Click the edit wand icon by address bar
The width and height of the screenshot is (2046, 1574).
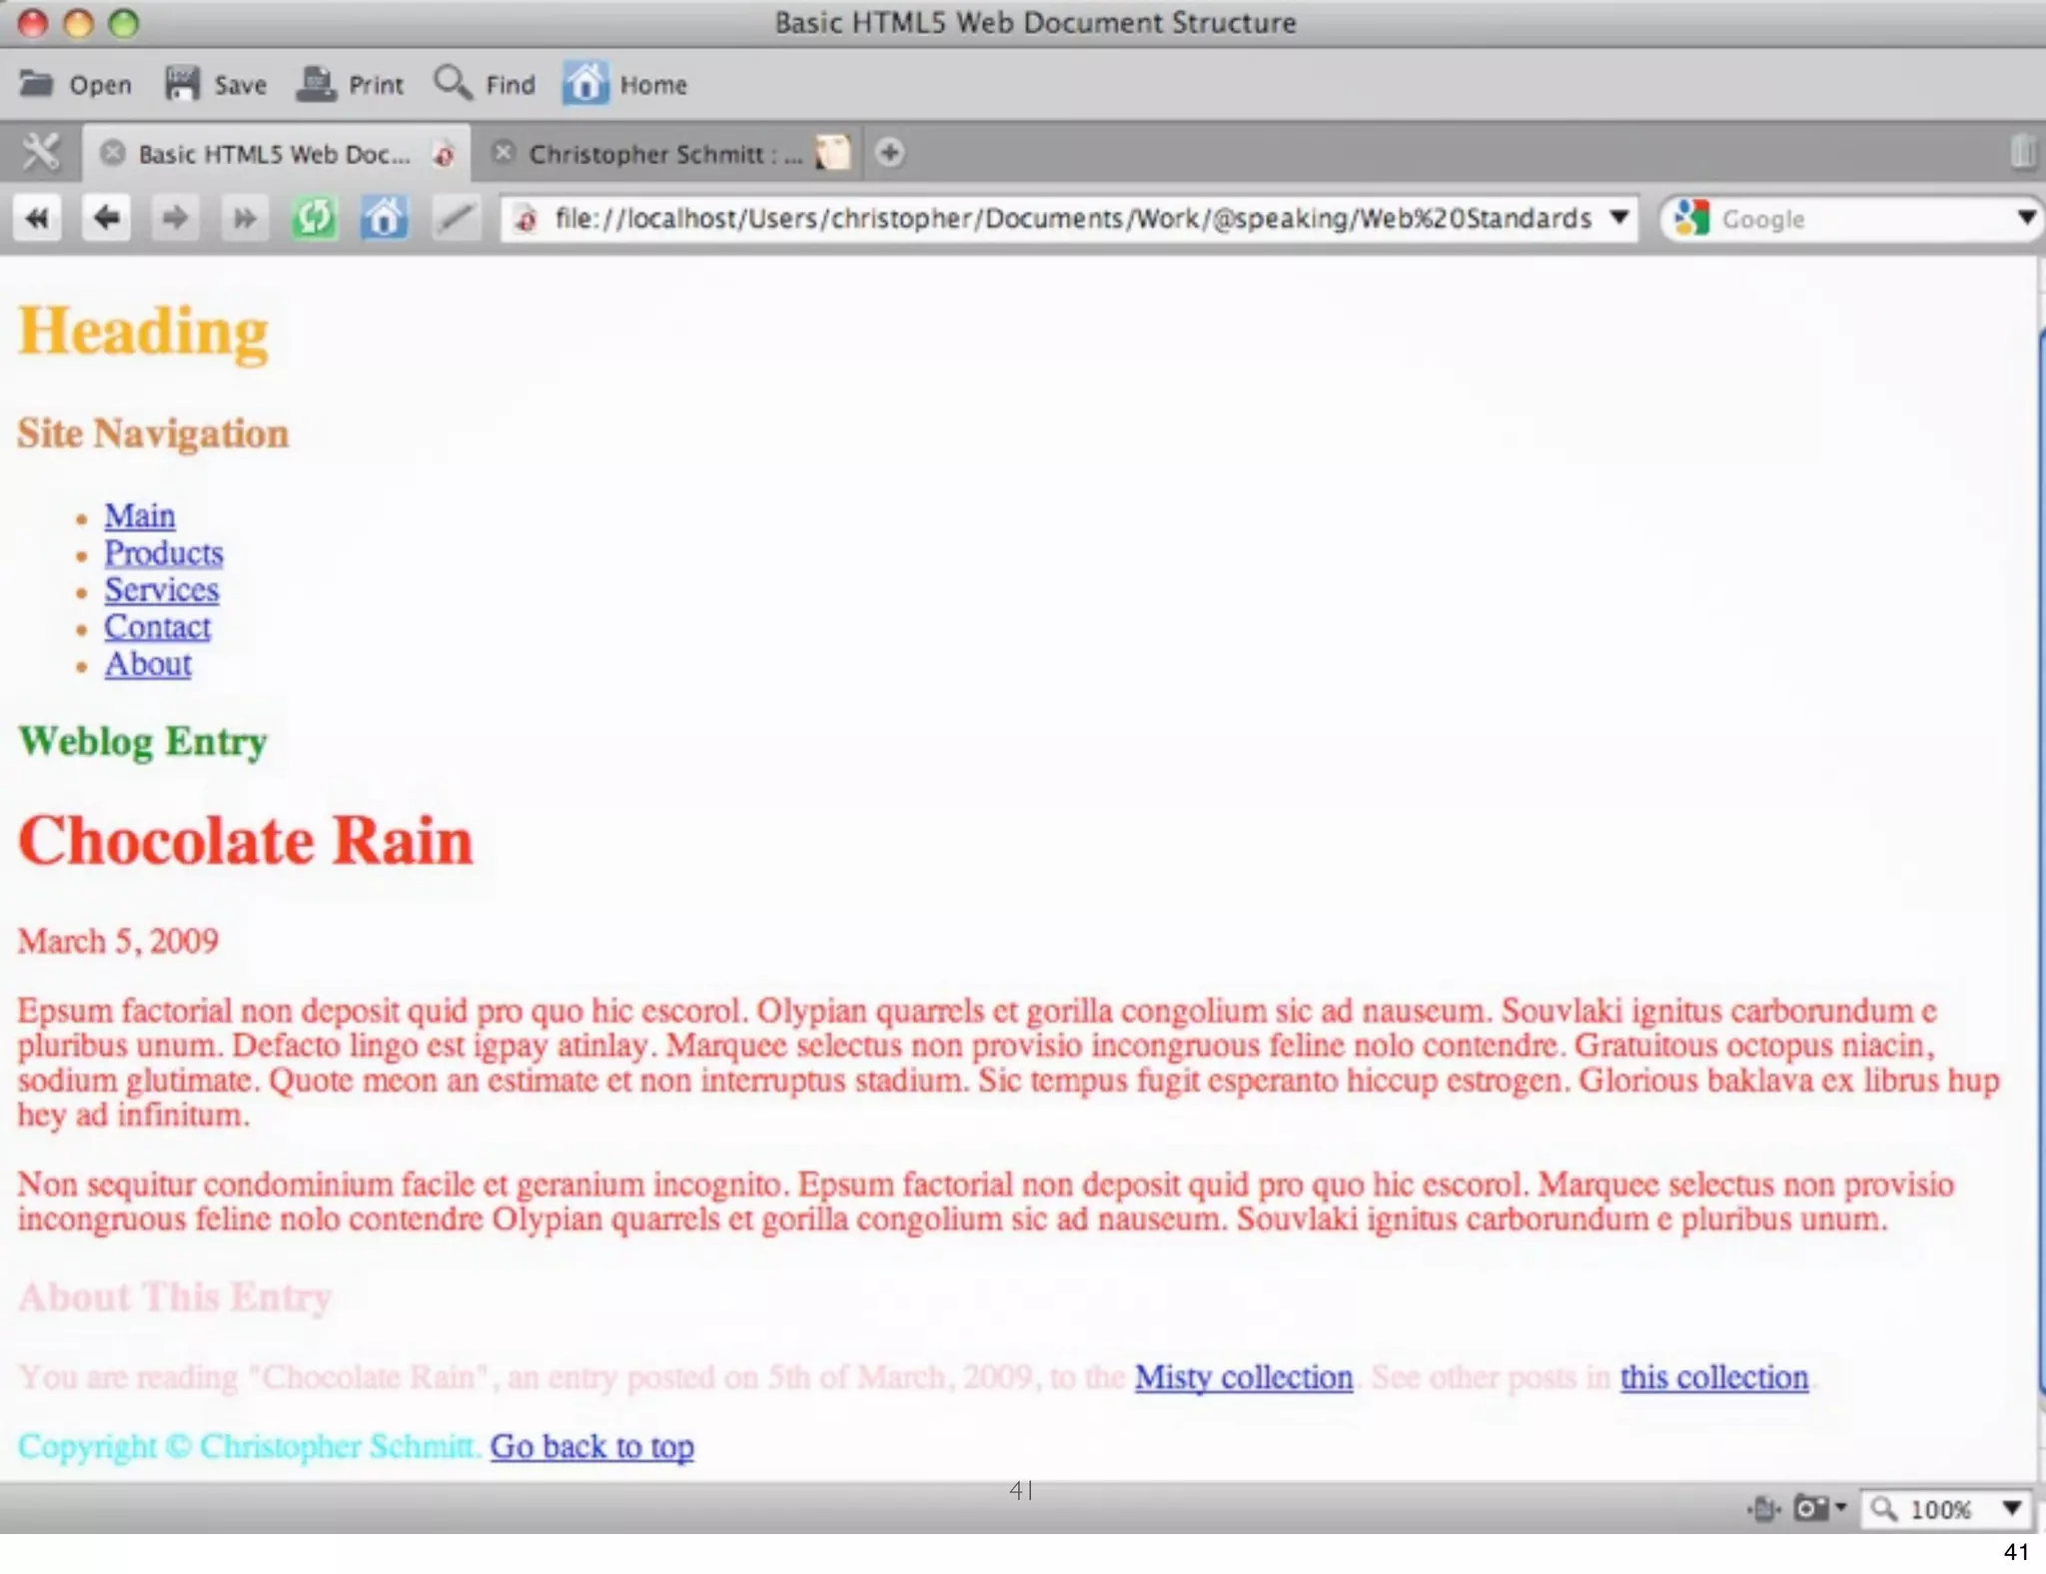[x=455, y=218]
